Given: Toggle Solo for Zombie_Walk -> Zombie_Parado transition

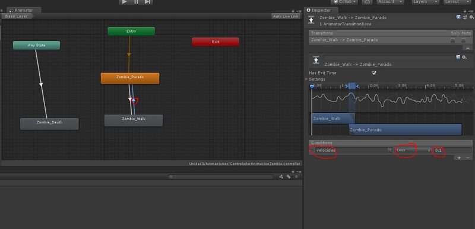Looking at the screenshot, I should click(453, 40).
